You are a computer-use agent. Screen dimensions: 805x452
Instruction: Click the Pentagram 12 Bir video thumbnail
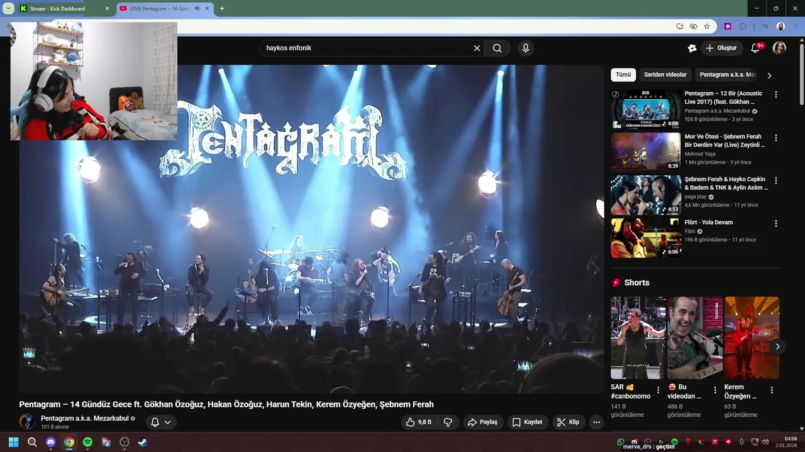point(646,109)
